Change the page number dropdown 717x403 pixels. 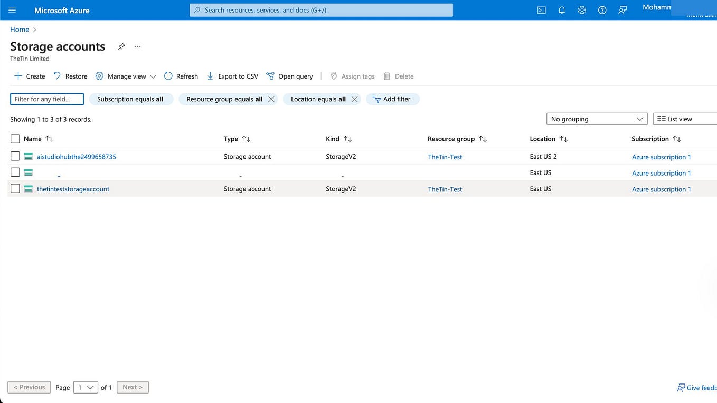pyautogui.click(x=84, y=387)
